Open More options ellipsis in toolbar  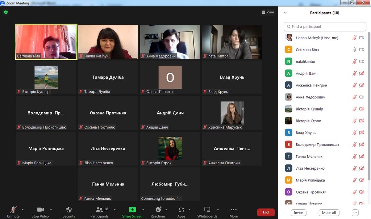[x=234, y=210]
